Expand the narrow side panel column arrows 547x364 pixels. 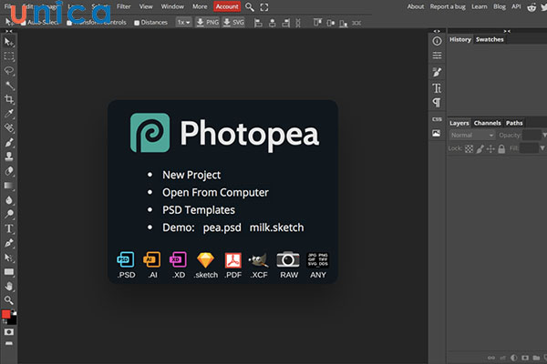(437, 31)
